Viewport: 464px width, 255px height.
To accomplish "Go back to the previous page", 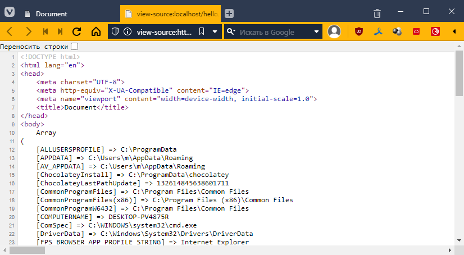I will pyautogui.click(x=11, y=31).
